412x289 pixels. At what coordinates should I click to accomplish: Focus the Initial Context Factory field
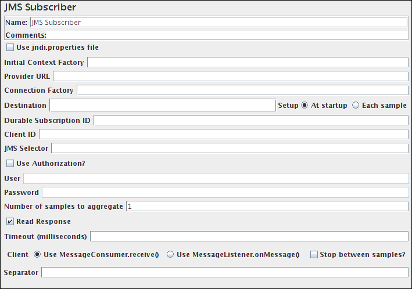tap(248, 62)
